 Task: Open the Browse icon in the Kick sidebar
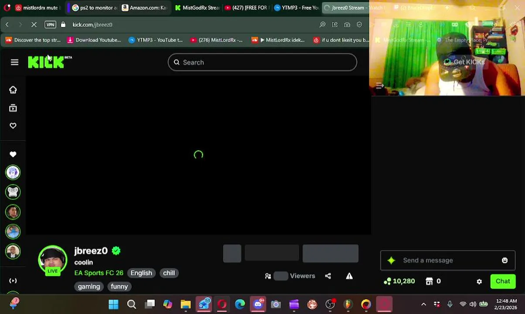tap(13, 108)
